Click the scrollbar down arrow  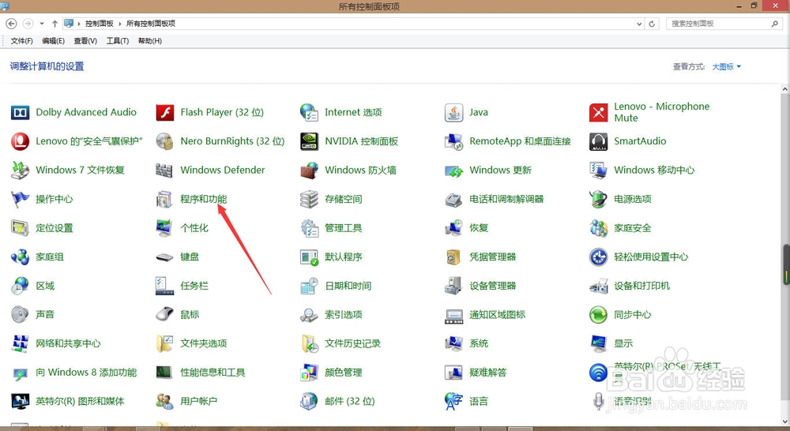(x=785, y=421)
